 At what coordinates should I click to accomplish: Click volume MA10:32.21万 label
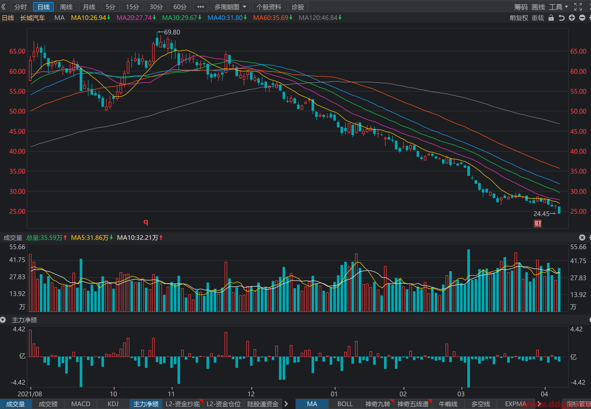[x=140, y=237]
